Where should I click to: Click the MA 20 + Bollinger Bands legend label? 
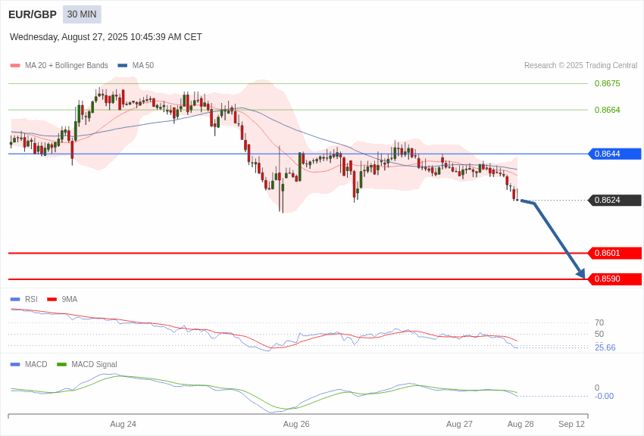67,65
